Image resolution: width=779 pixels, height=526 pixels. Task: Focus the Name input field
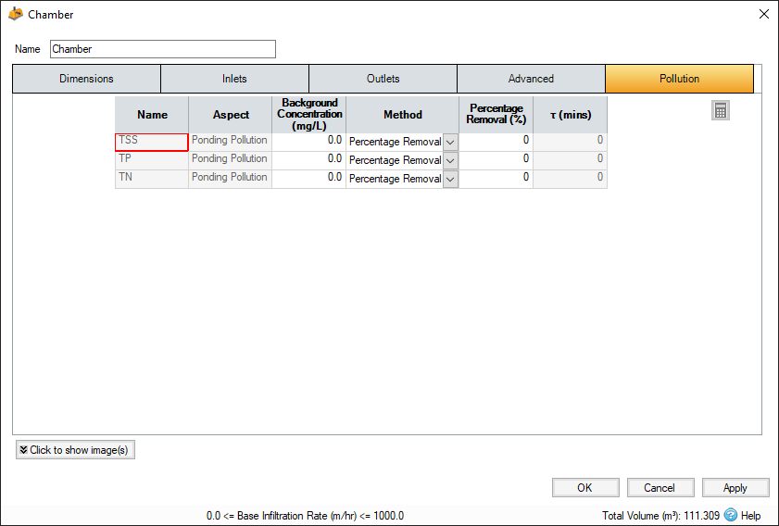point(162,49)
